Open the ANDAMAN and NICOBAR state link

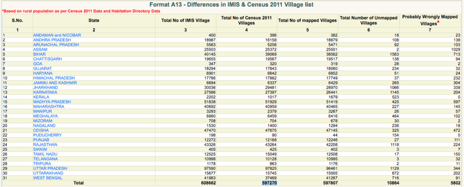[x=57, y=35]
